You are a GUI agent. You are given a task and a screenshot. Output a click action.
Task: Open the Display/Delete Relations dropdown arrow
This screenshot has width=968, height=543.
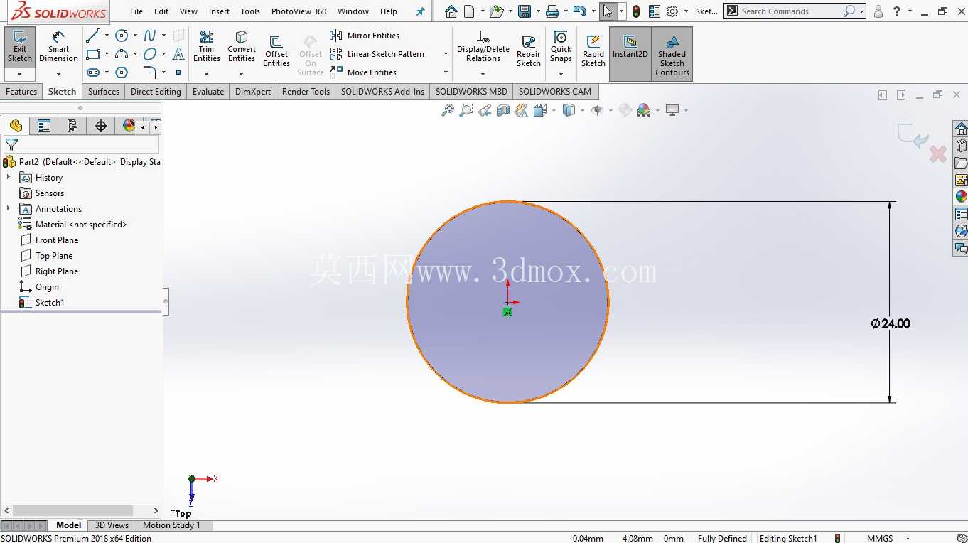click(x=483, y=73)
